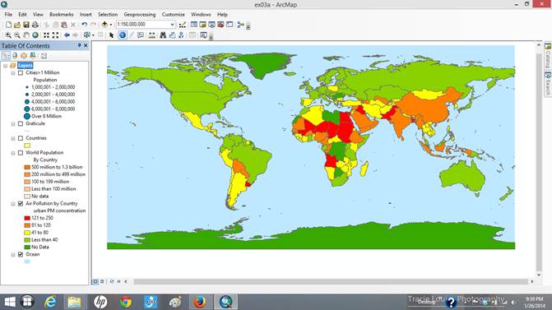Open the Catalog side tab
552x310 pixels.
pyautogui.click(x=548, y=56)
